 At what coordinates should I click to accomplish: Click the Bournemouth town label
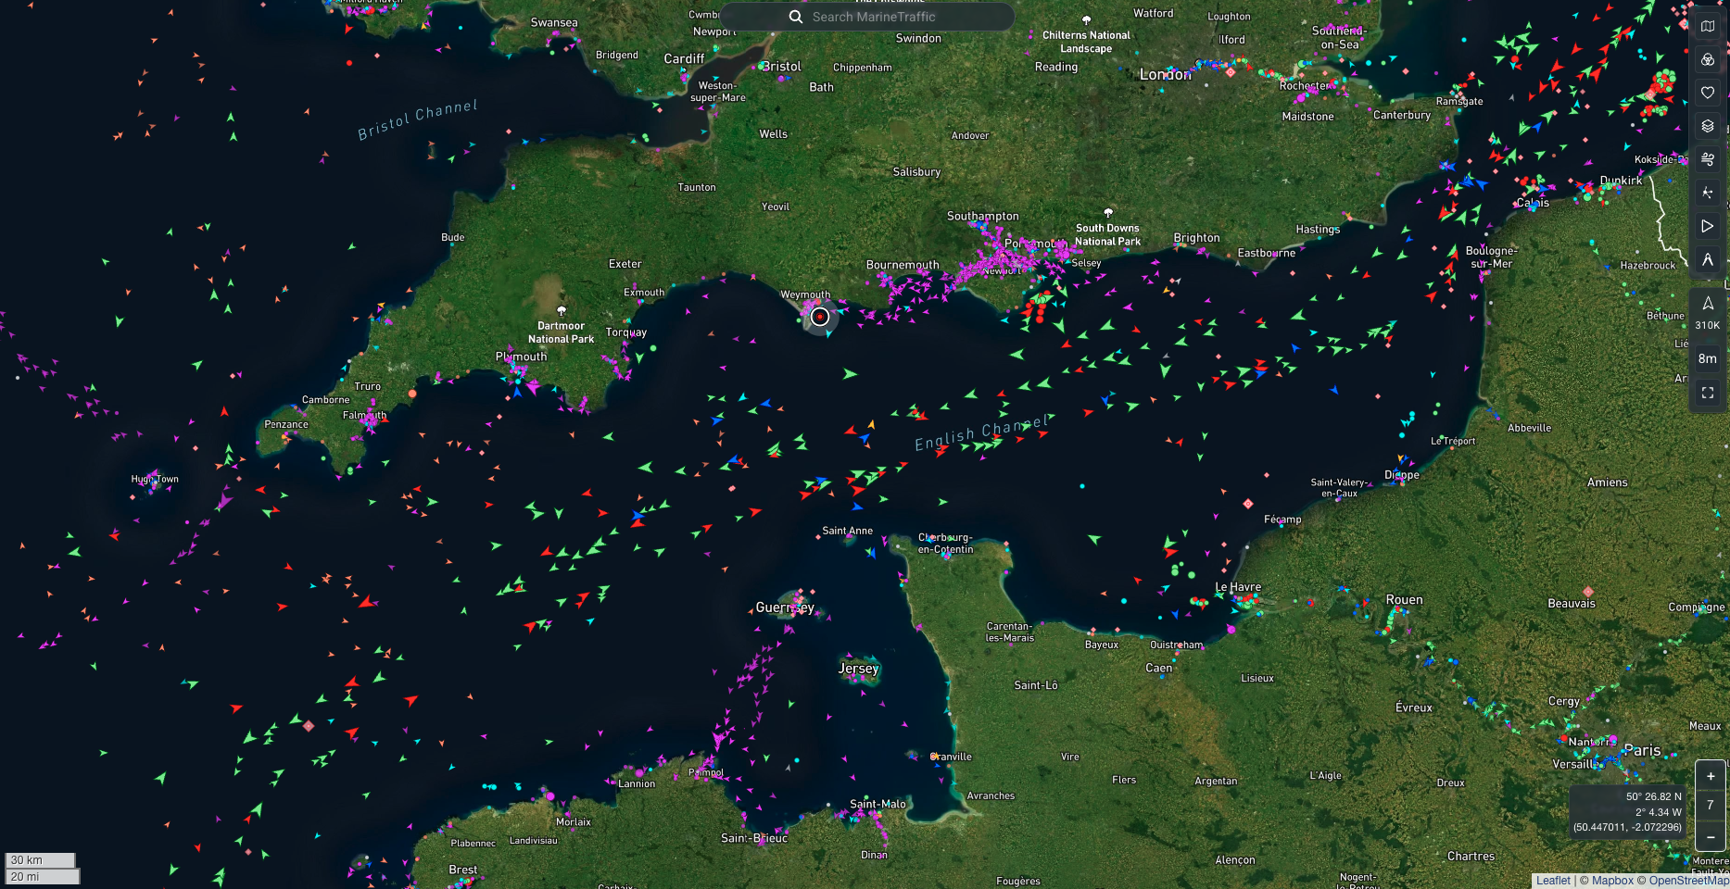[903, 265]
